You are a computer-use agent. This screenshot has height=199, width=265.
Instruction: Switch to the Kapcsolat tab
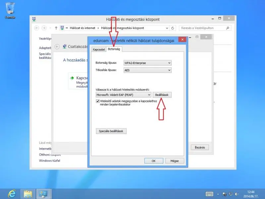99,49
